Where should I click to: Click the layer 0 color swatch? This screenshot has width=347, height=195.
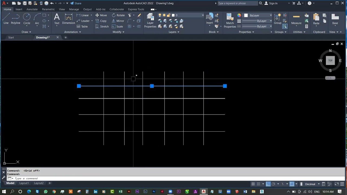click(173, 15)
